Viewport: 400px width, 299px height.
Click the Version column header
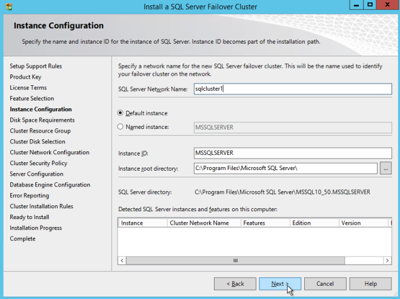[363, 223]
